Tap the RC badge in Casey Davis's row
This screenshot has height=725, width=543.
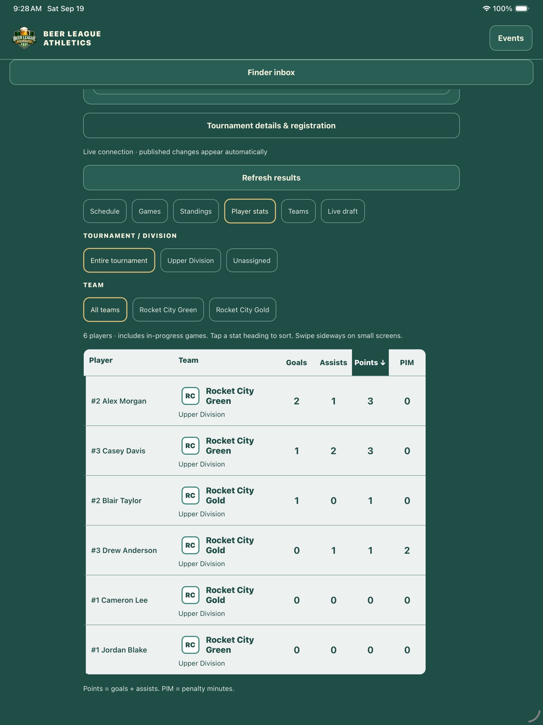tap(190, 446)
